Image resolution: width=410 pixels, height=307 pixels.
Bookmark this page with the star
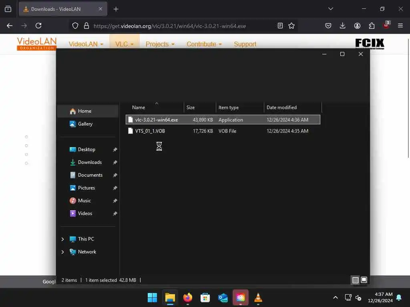tap(291, 26)
